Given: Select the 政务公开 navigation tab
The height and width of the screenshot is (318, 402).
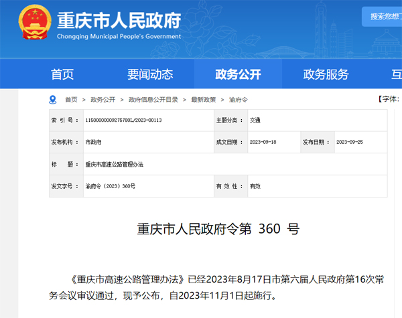Looking at the screenshot, I should [x=238, y=74].
